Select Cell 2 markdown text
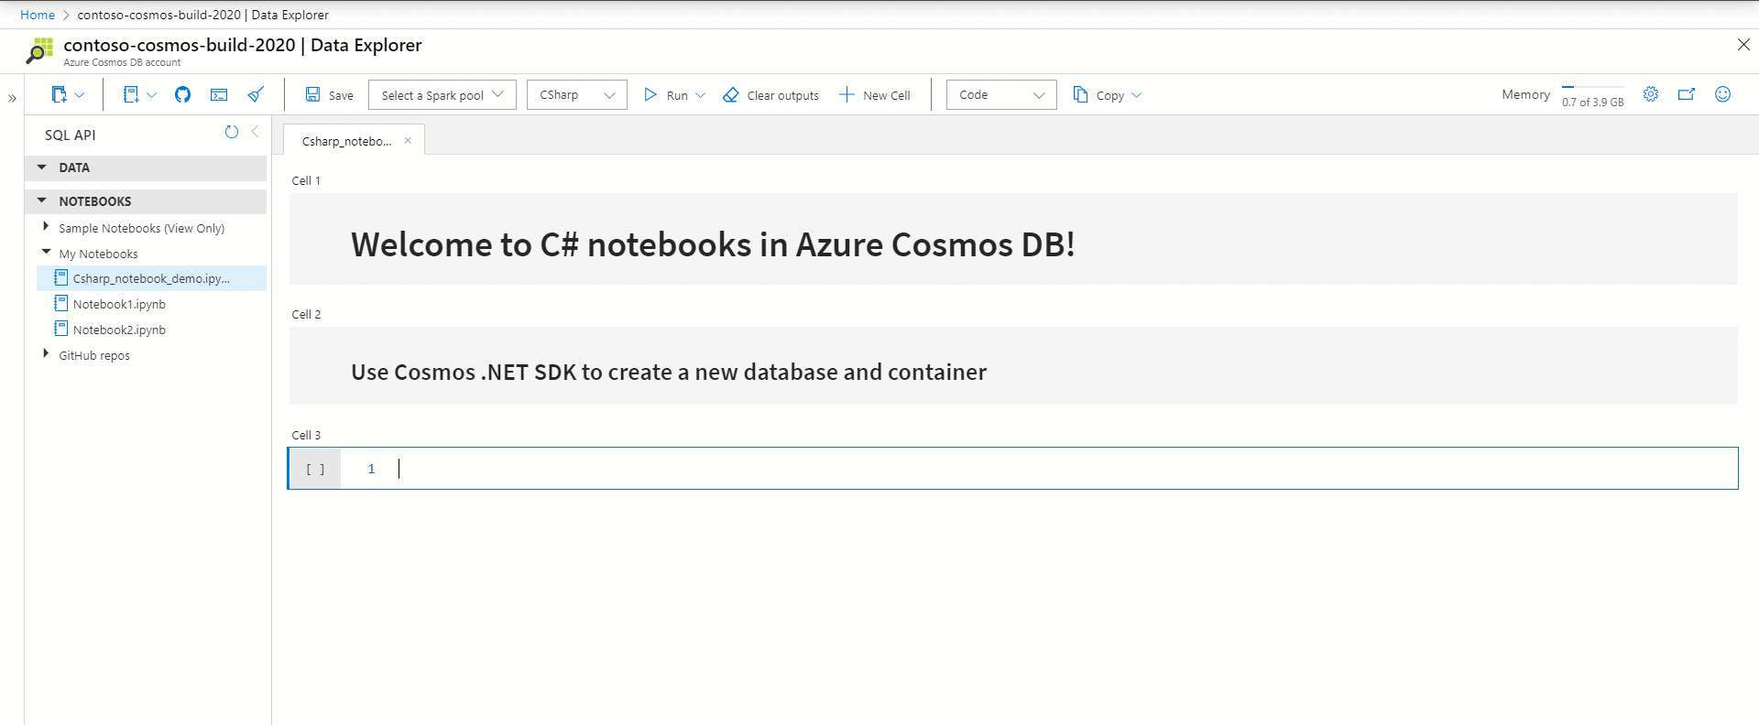1759x725 pixels. 669,372
